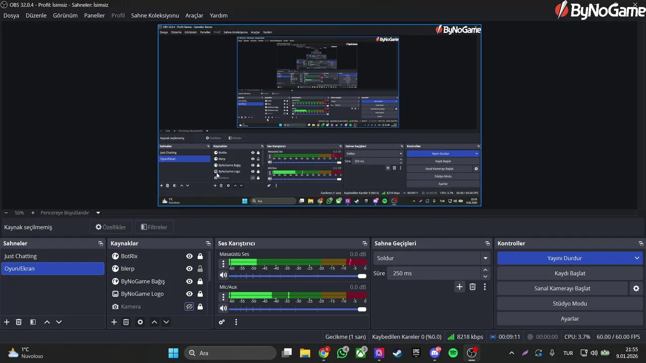Delete selected scene with trash icon

(19, 322)
